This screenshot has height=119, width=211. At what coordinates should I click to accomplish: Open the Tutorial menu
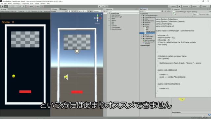37,4
